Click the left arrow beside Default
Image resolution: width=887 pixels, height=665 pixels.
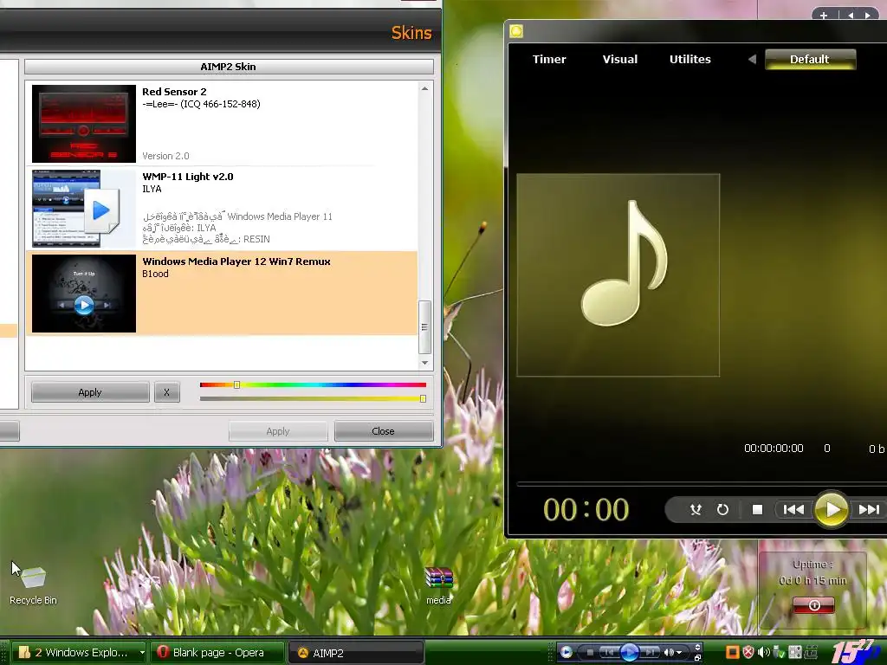(752, 59)
